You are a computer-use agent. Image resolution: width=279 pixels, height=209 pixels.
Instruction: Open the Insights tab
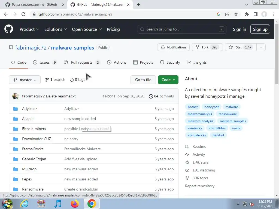coord(197,62)
